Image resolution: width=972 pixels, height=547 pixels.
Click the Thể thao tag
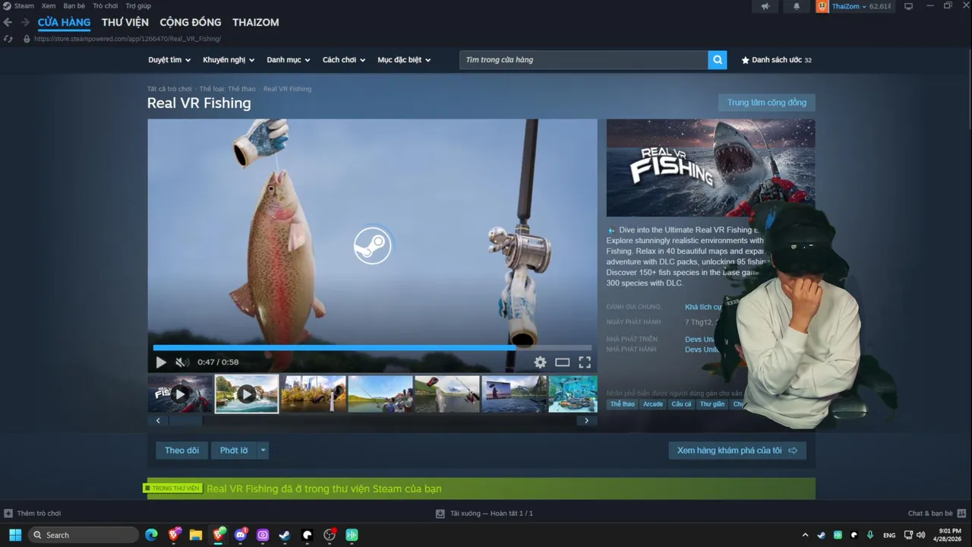(x=622, y=404)
